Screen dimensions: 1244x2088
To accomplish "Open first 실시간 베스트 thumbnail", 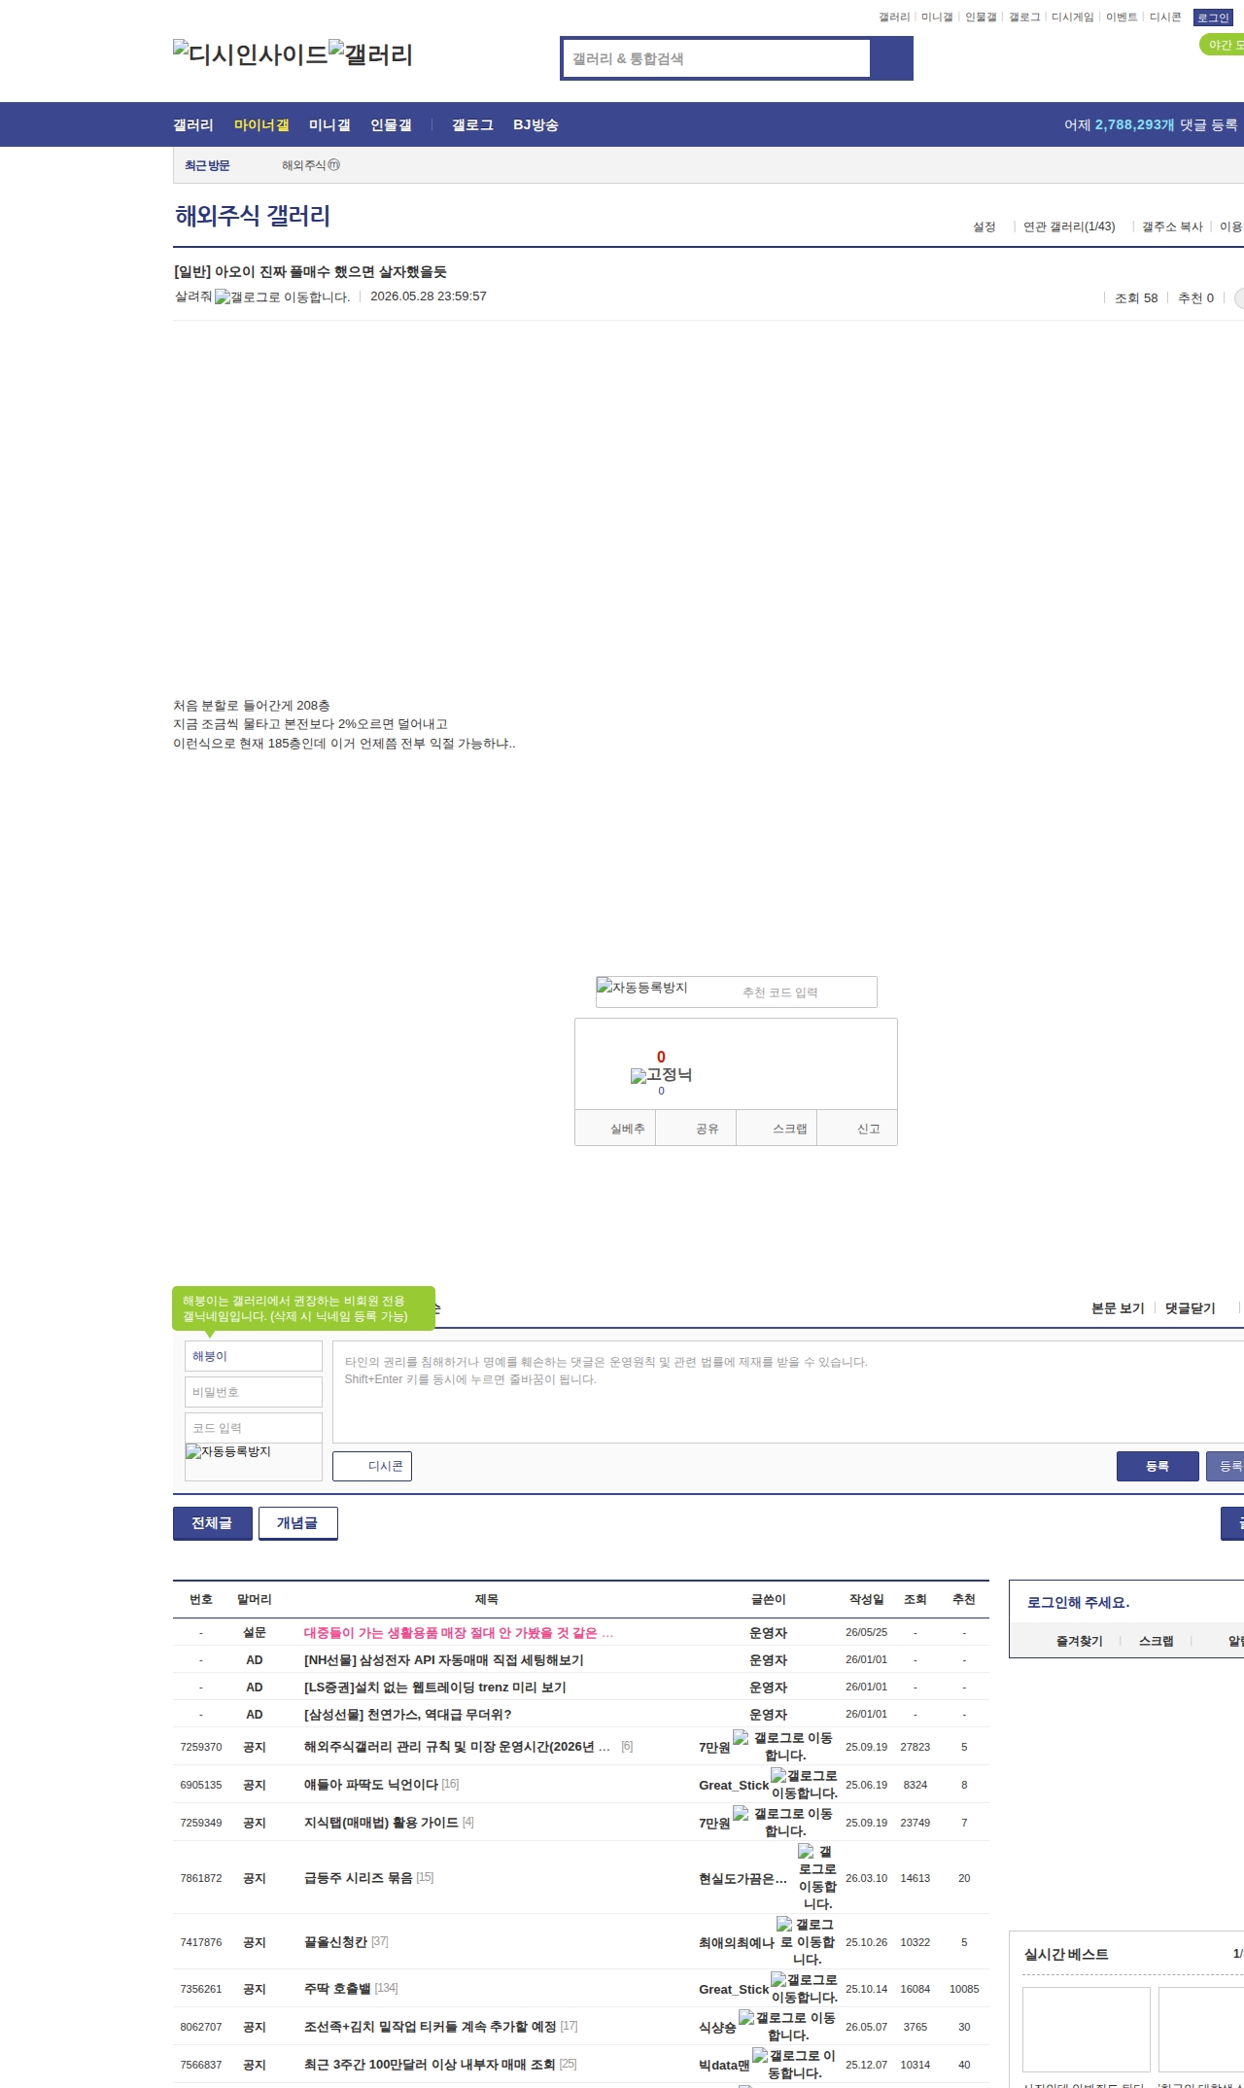I will pyautogui.click(x=1087, y=2030).
